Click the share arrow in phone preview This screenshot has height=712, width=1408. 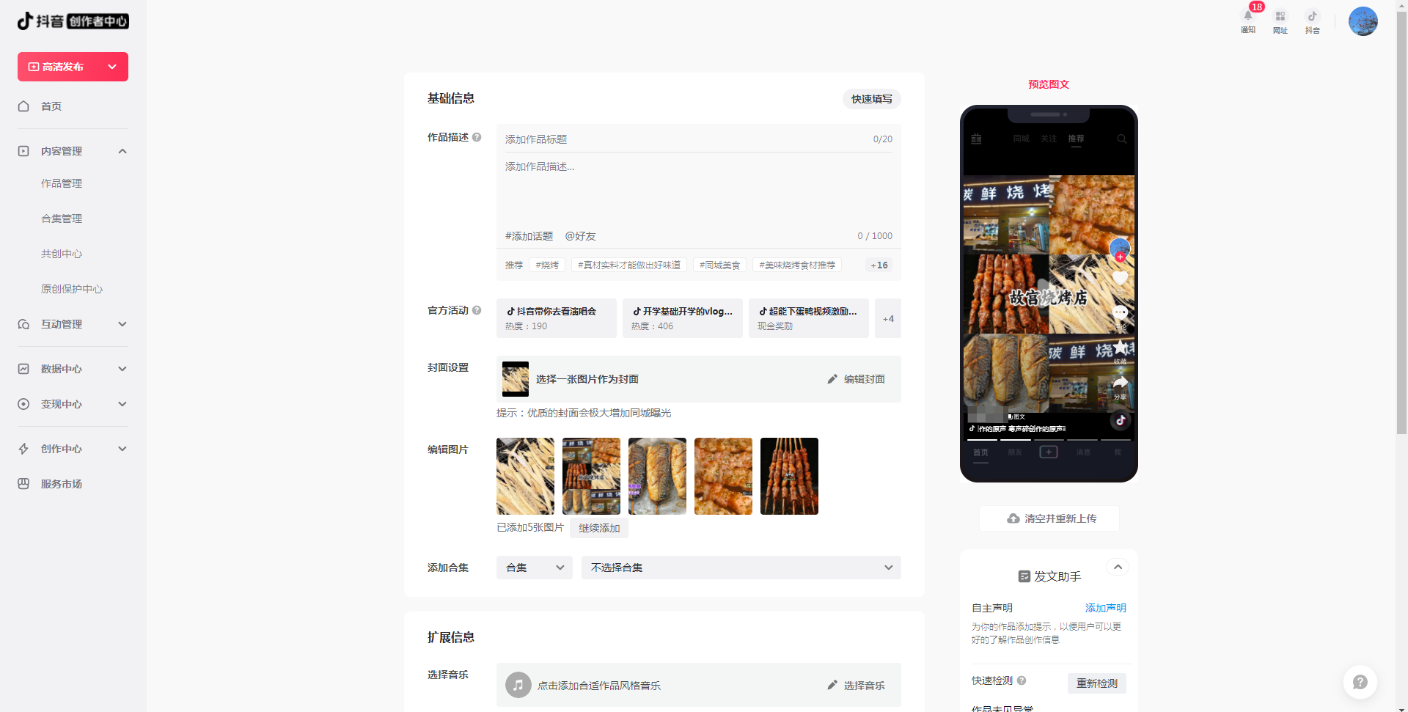pos(1120,383)
